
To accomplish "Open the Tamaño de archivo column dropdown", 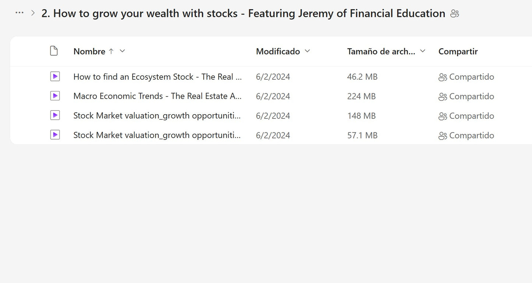I will tap(423, 51).
